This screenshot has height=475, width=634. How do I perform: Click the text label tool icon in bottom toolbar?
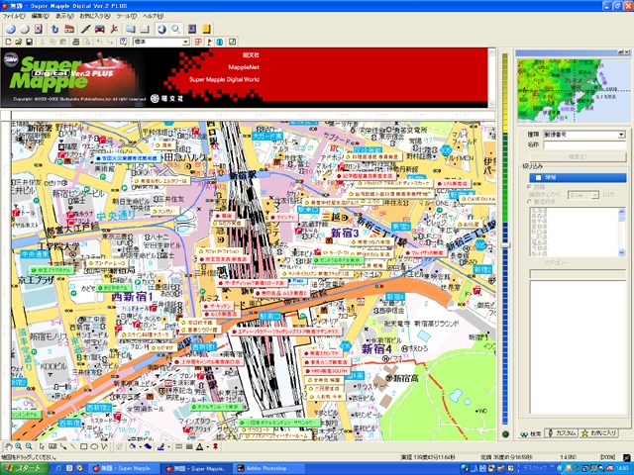[53, 446]
